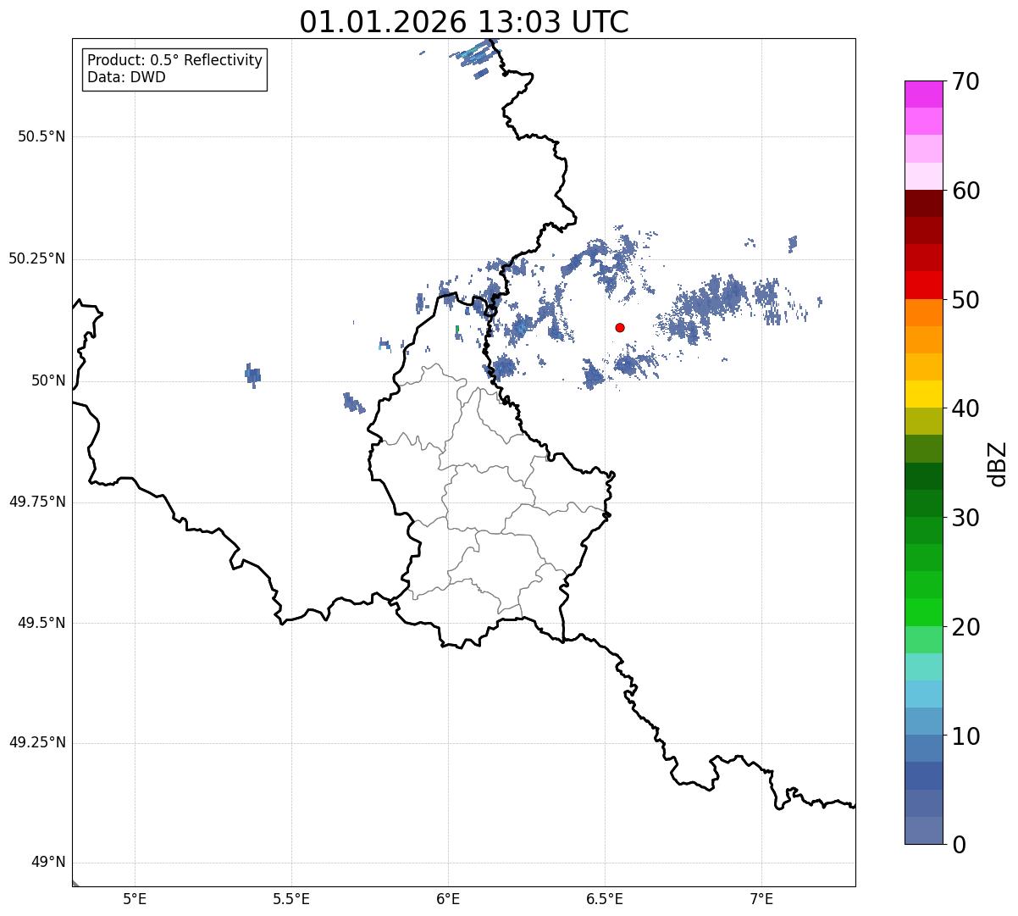The width and height of the screenshot is (1018, 916).
Task: Click the bright red colorbar swatch above 50
Action: (924, 286)
